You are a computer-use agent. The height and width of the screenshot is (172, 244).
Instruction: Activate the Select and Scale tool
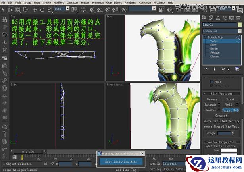tap(50, 10)
